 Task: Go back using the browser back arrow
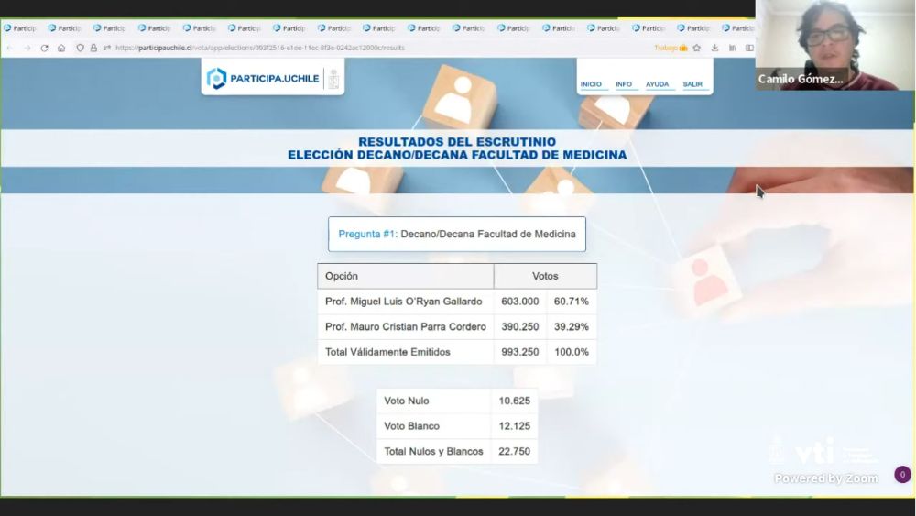pos(10,48)
